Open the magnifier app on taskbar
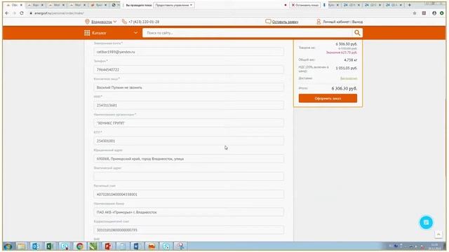Screen dimensions: 449x252 point(180,246)
